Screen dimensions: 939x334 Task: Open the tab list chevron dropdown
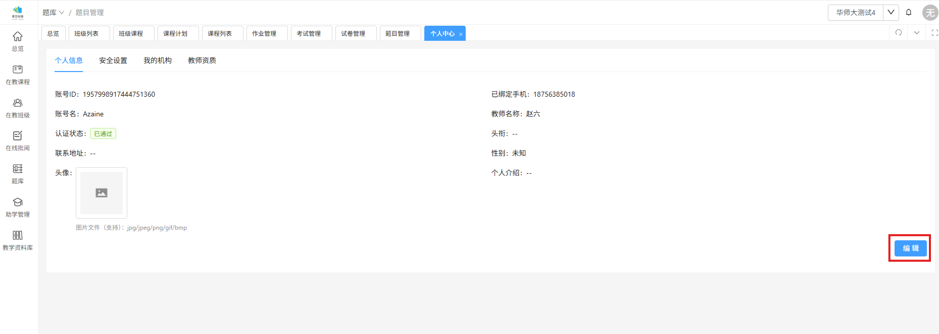pyautogui.click(x=917, y=33)
